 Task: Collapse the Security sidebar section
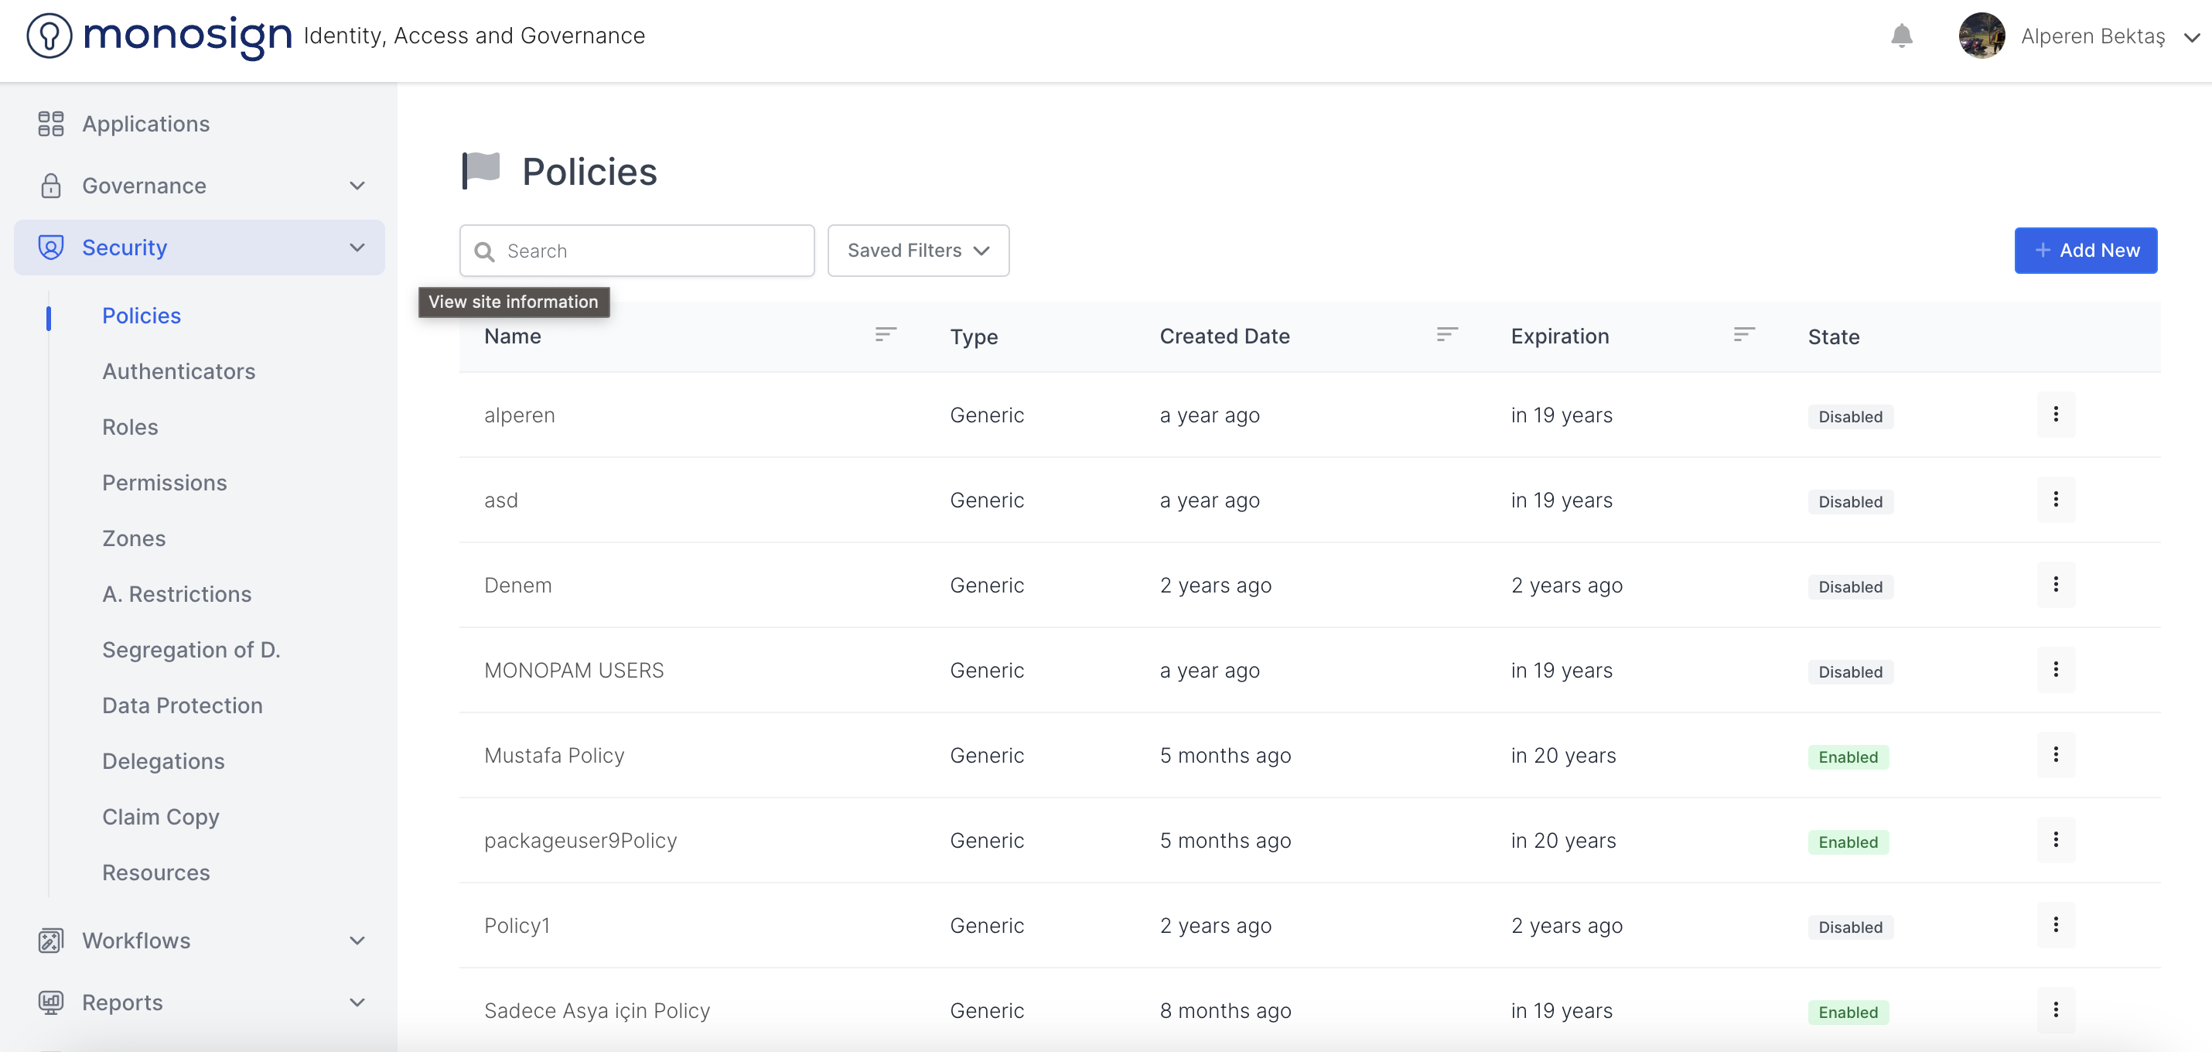[x=357, y=248]
